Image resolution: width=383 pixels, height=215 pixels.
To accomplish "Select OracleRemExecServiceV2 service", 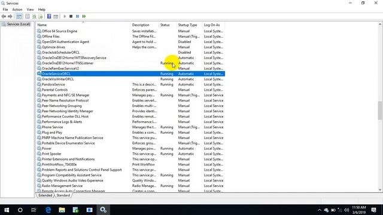I will (60, 69).
